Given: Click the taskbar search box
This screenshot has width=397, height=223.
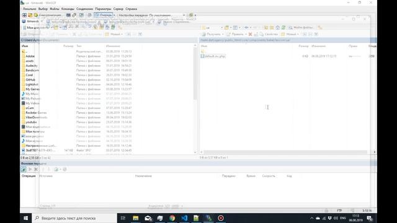Looking at the screenshot, I should [x=74, y=218].
